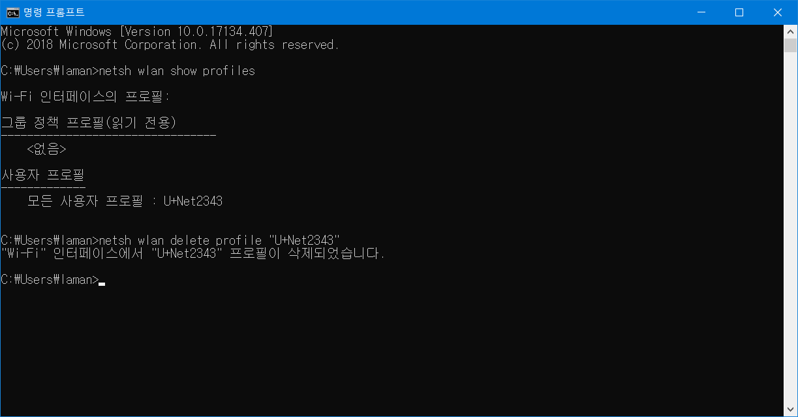Click the 명령 프롬프트 title bar text
798x417 pixels.
pos(54,12)
